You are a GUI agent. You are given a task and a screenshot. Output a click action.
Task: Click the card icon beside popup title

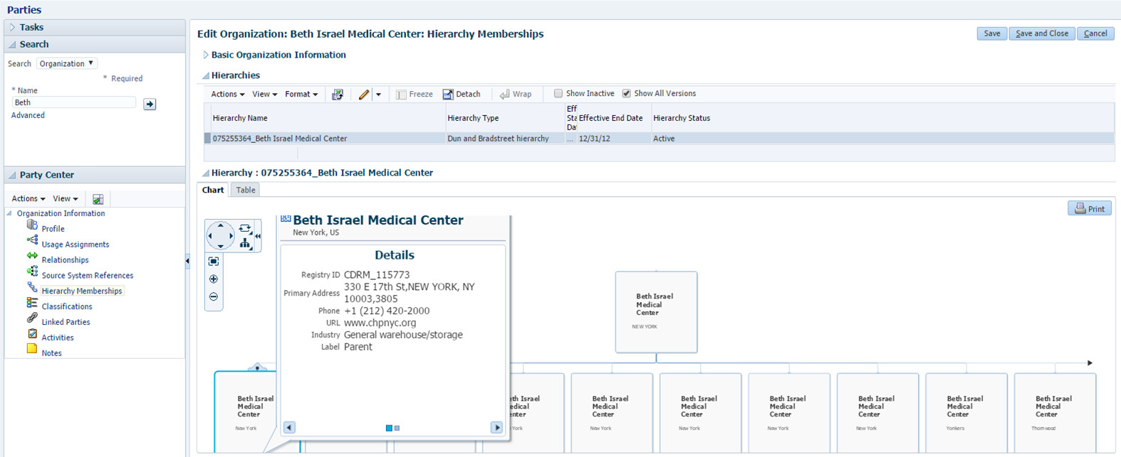[x=286, y=219]
